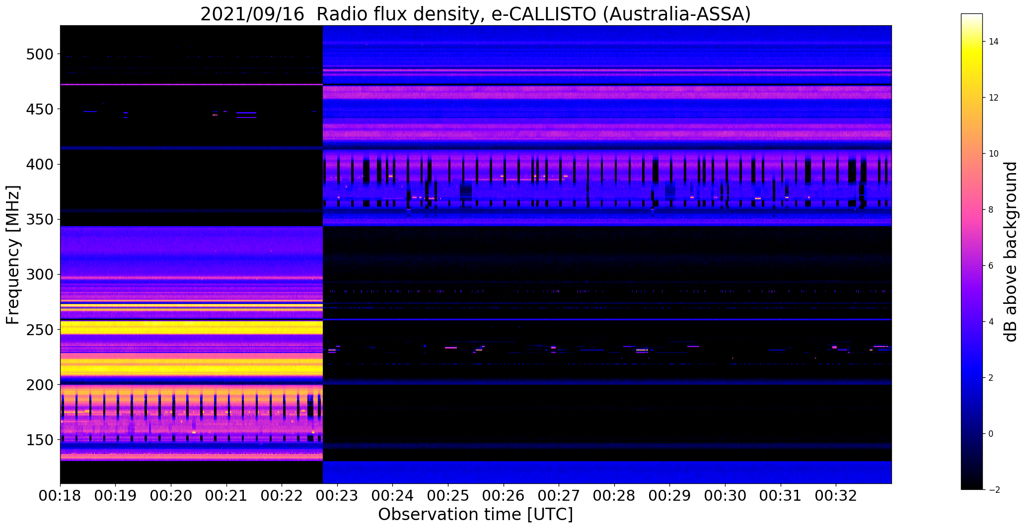Click the bright yellow 250 MHz band before 00:22
The image size is (1026, 529).
pyautogui.click(x=191, y=327)
